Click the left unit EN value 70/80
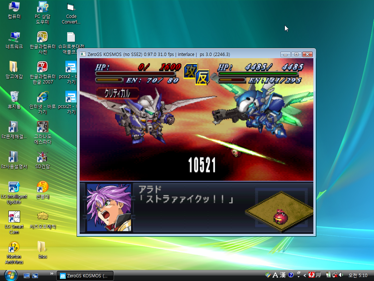 pos(163,80)
